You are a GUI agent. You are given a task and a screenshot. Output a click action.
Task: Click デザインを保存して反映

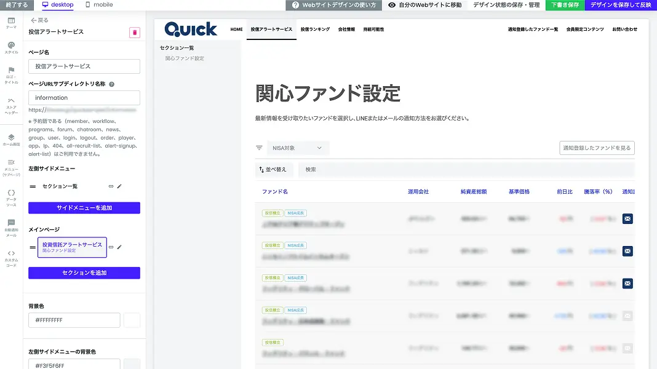pyautogui.click(x=621, y=5)
